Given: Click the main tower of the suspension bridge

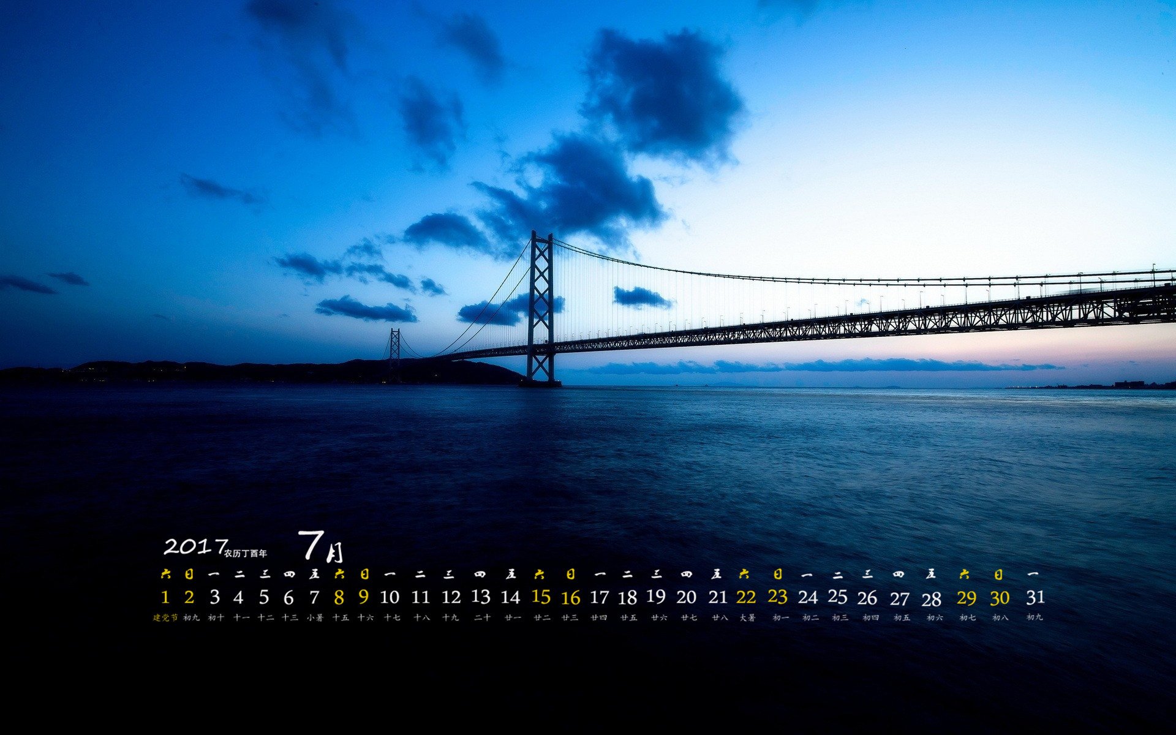Looking at the screenshot, I should 541,306.
